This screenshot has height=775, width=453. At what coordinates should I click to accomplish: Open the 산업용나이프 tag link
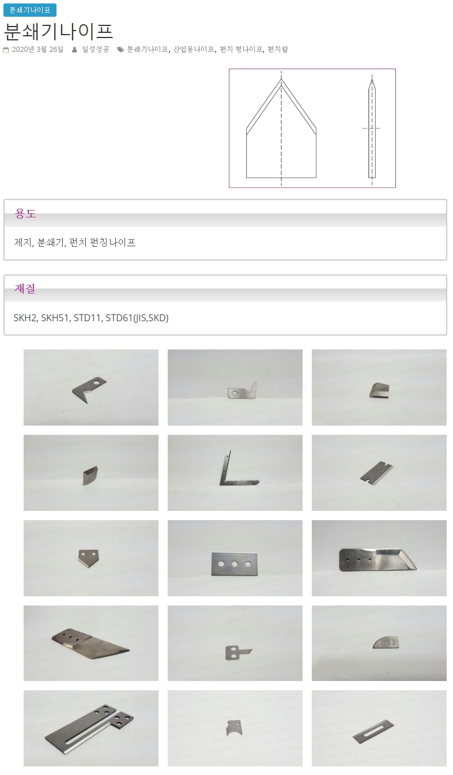pos(194,50)
